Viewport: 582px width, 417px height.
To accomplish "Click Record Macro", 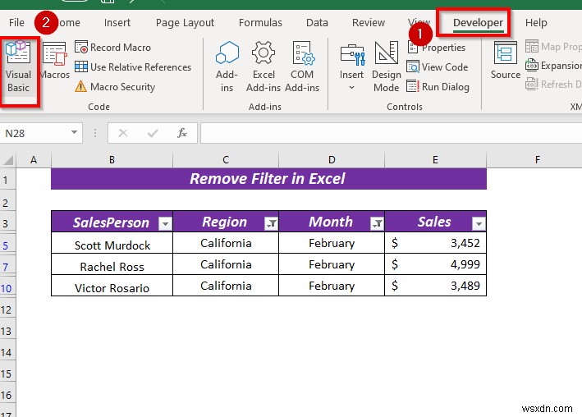I will (x=112, y=48).
